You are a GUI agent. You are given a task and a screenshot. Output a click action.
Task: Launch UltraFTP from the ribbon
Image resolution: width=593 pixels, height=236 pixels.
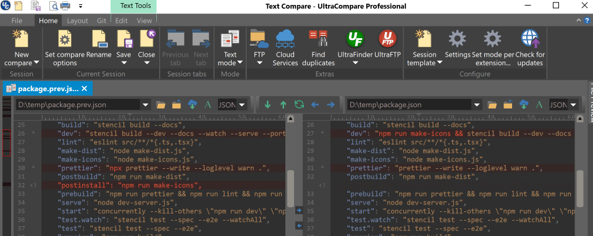click(x=388, y=44)
